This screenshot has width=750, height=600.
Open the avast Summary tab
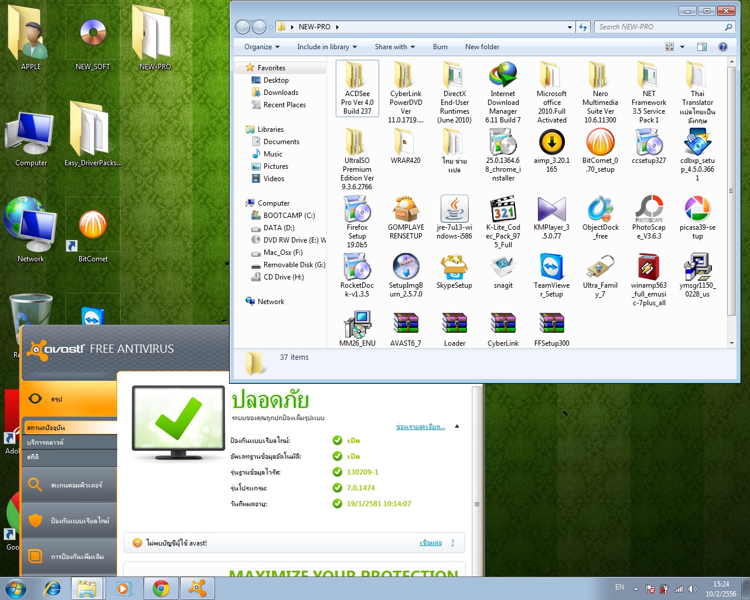point(69,399)
